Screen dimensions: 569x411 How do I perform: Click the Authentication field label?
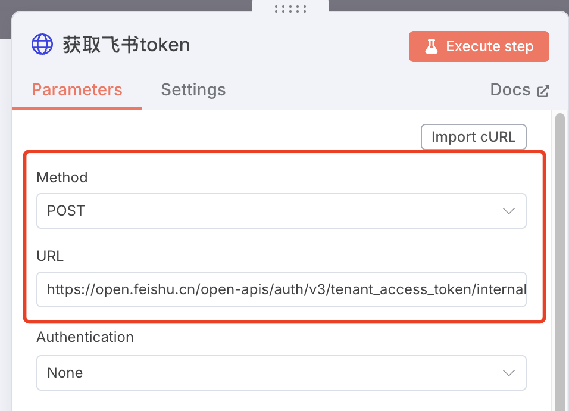click(x=85, y=337)
